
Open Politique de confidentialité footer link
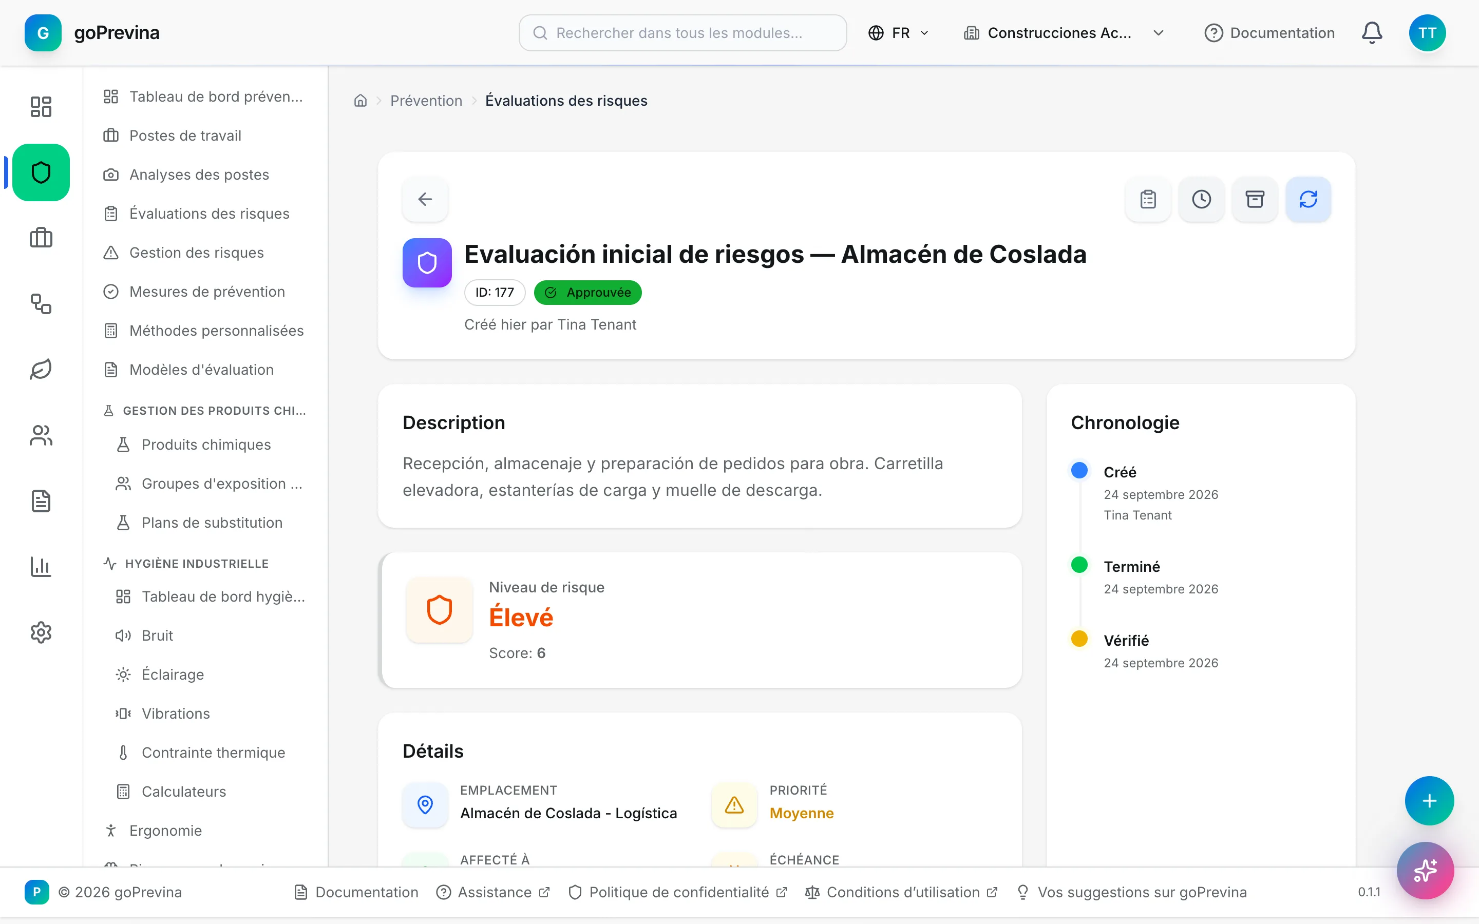coord(677,892)
